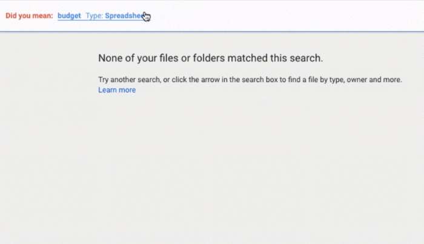Click the 'None of your files' heading
The width and height of the screenshot is (424, 244).
[211, 58]
